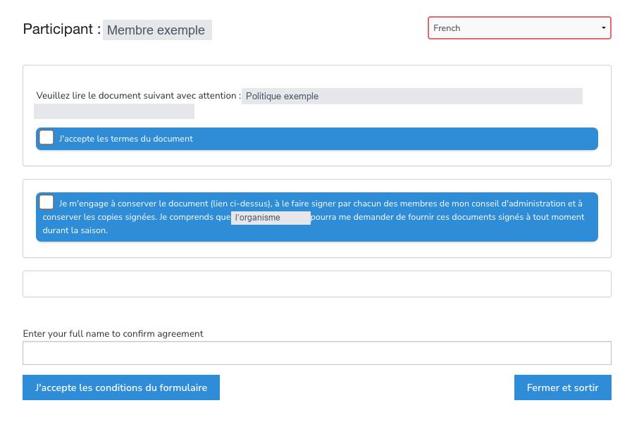Viewport: 632px width, 422px height.
Task: Open the French language dropdown
Action: click(519, 27)
